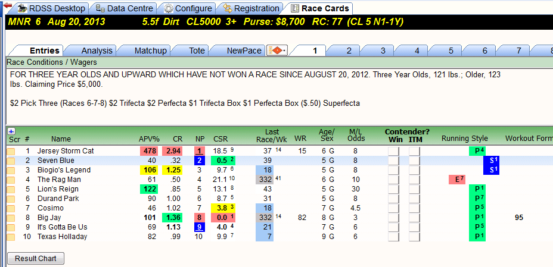Viewport: 553px width, 267px height.
Task: Mark Seven Blue as Win contender
Action: pos(393,161)
